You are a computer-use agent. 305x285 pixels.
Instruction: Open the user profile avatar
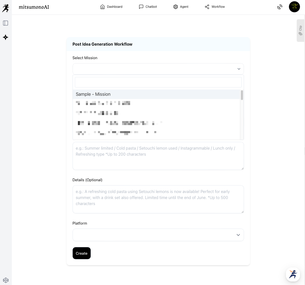click(x=294, y=7)
